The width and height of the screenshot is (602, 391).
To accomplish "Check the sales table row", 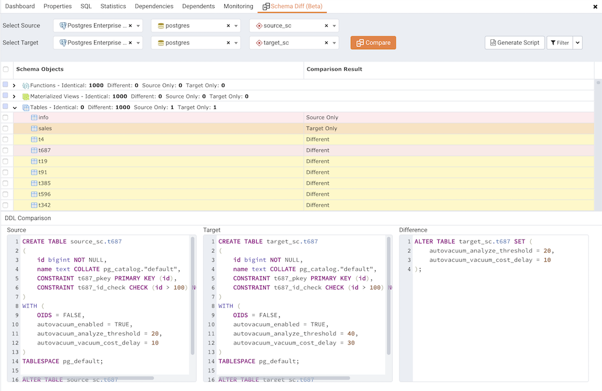I will pos(5,129).
